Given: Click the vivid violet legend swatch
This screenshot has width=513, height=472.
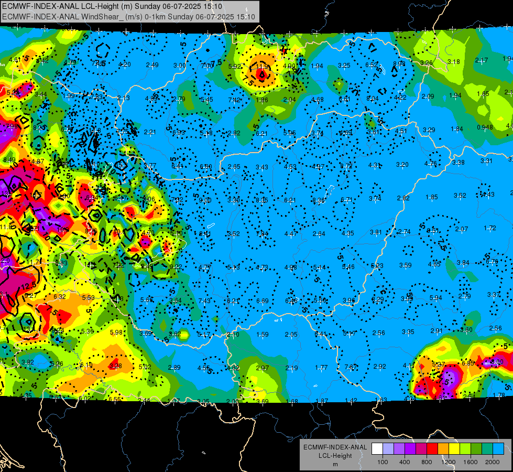Looking at the screenshot, I should 410,449.
